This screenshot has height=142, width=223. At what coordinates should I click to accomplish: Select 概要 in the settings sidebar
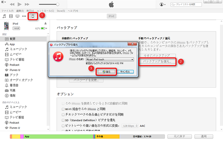point(23,39)
